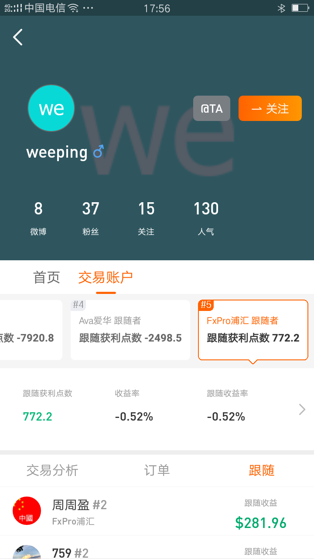314x559 pixels.
Task: Open the 759 #2 trader avatar
Action: 27,552
